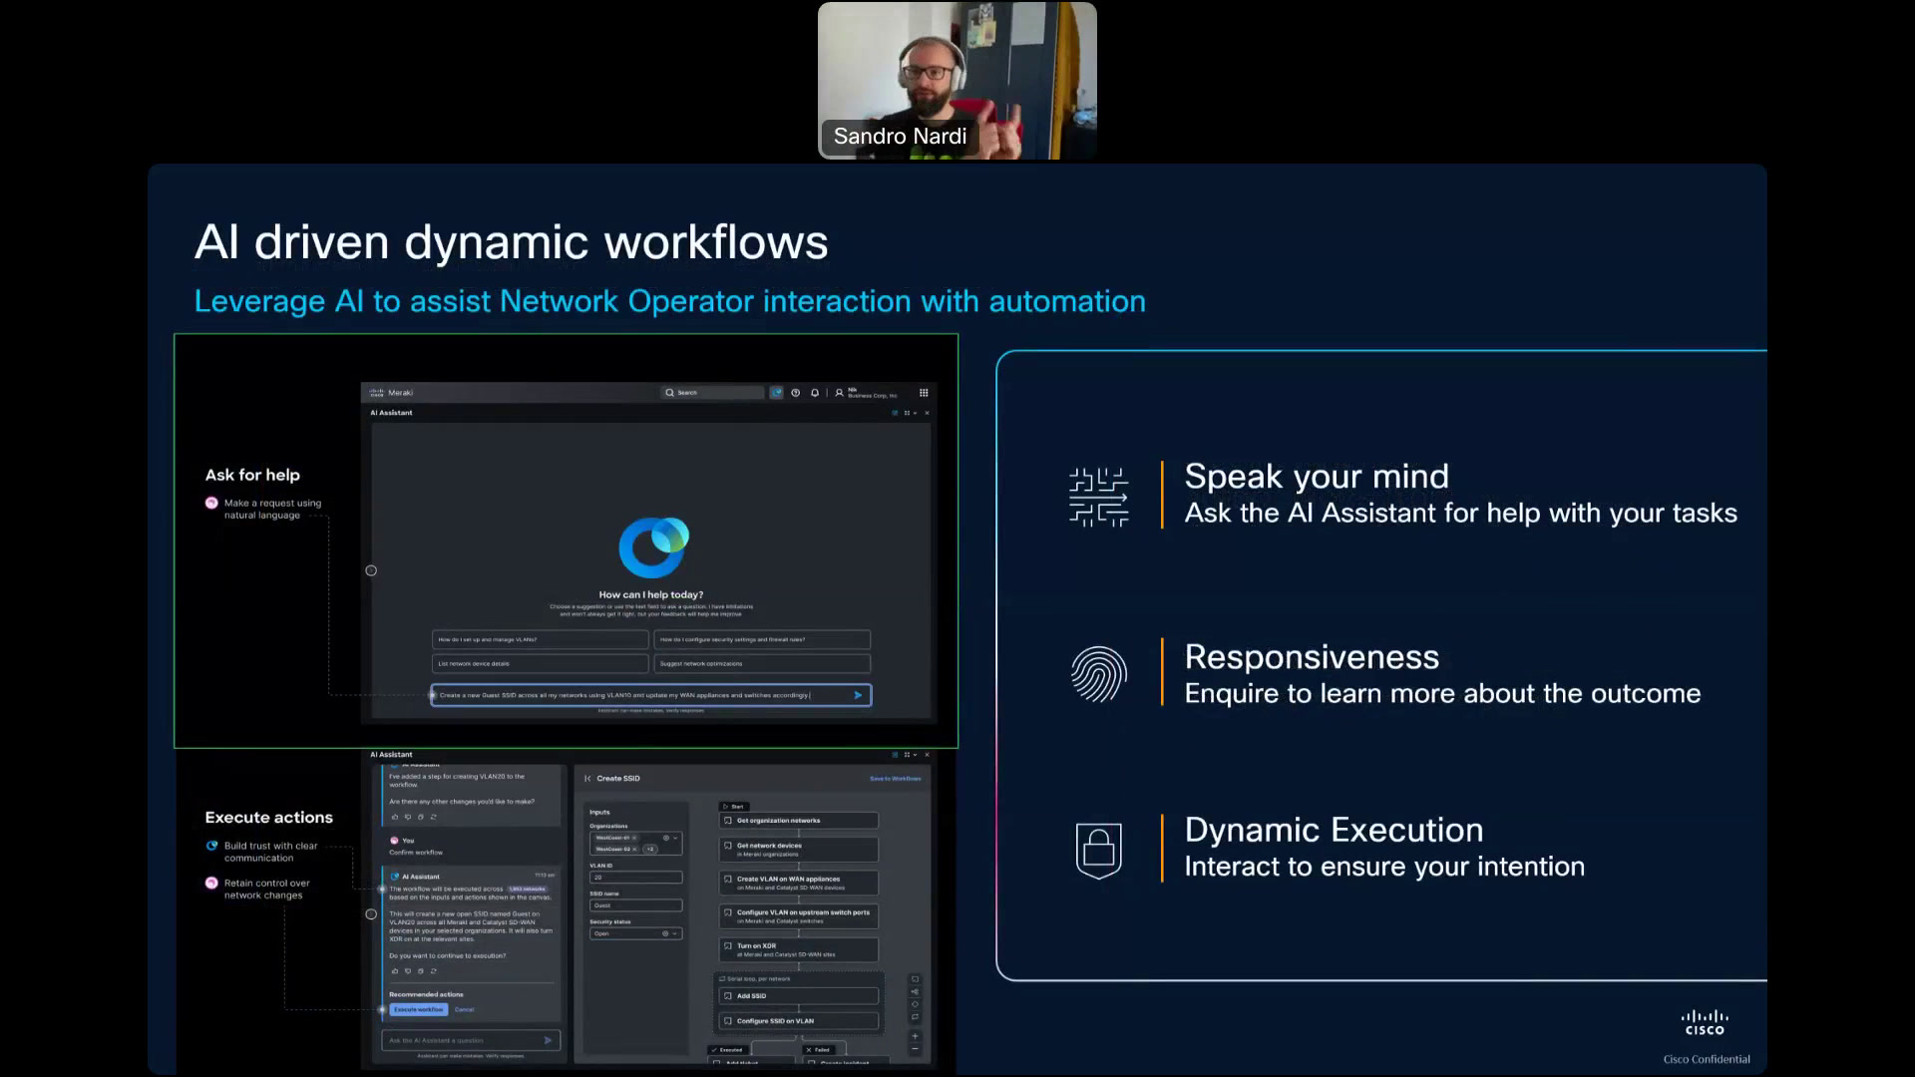Collapse the Create SSID panel with back-arrow icon

pos(587,778)
